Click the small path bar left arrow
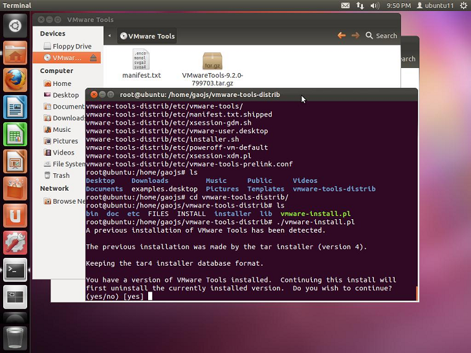Screen dimensions: 471x353 pos(109,36)
